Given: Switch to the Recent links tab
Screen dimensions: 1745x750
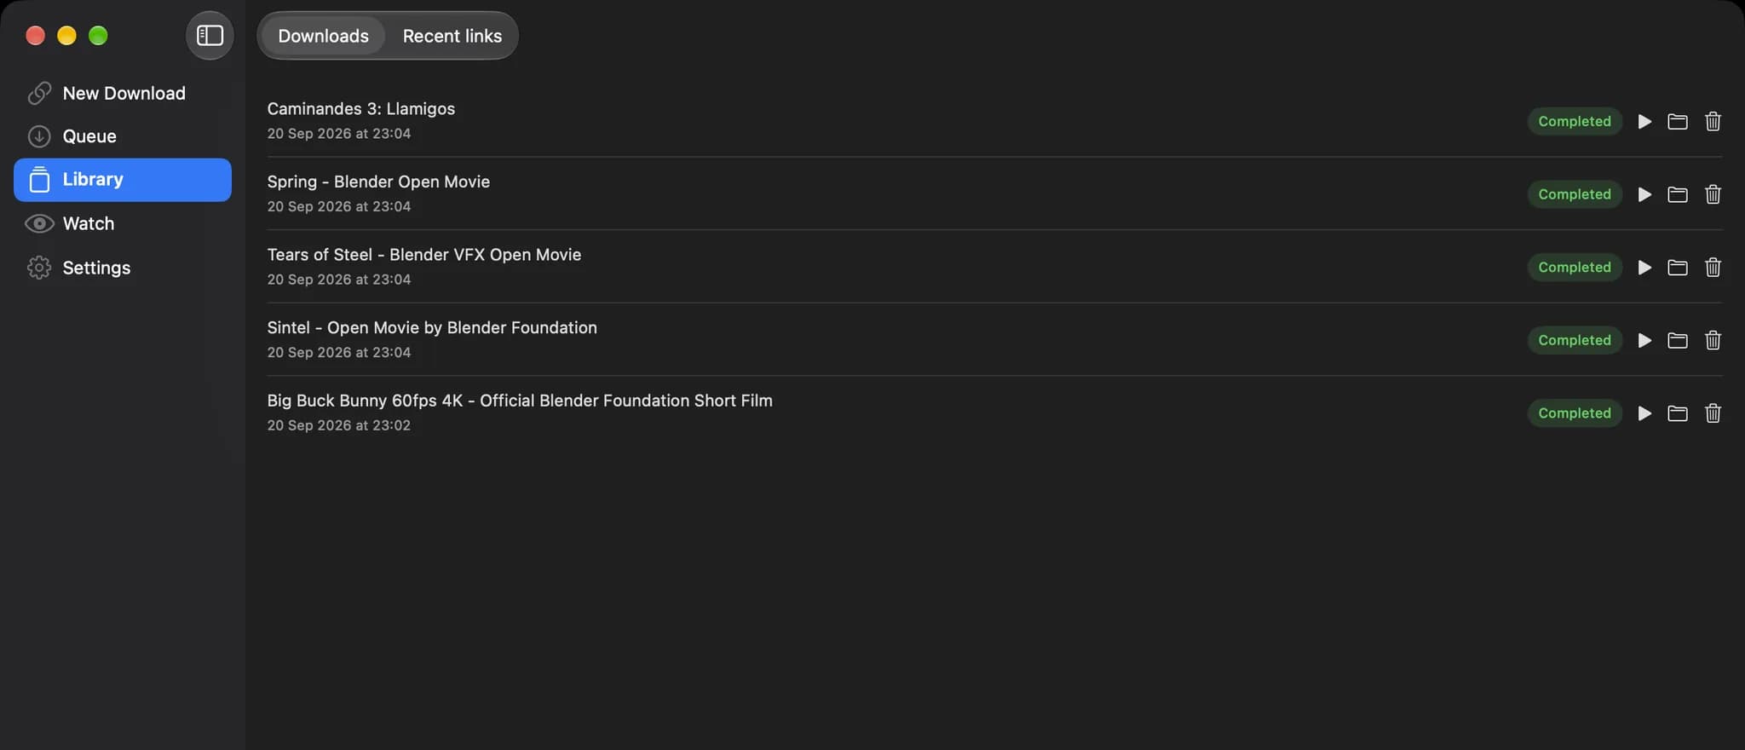Looking at the screenshot, I should (452, 36).
